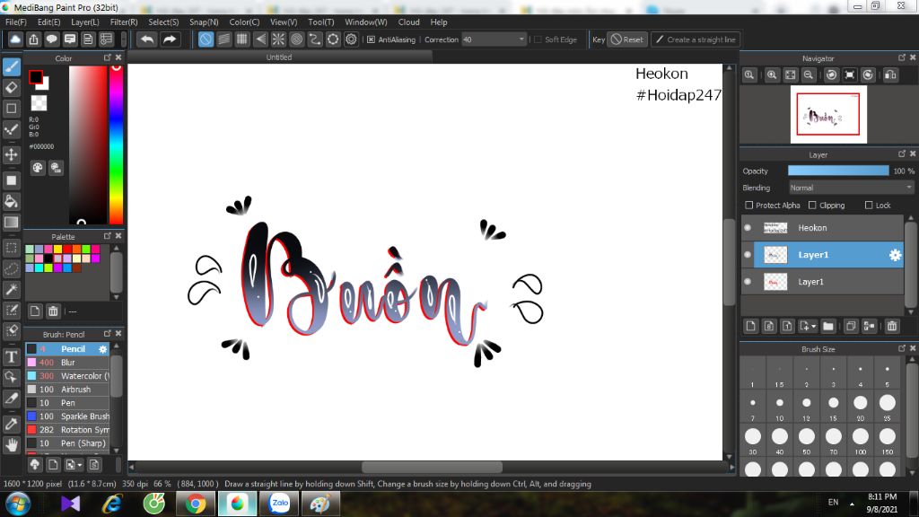This screenshot has width=919, height=517.
Task: Hide the bottom Layer1 layer
Action: pos(748,282)
